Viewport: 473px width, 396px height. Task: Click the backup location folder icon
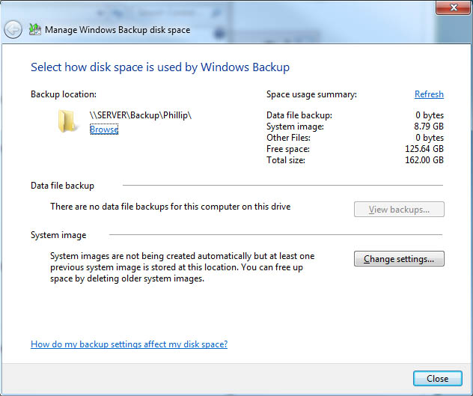click(x=67, y=121)
